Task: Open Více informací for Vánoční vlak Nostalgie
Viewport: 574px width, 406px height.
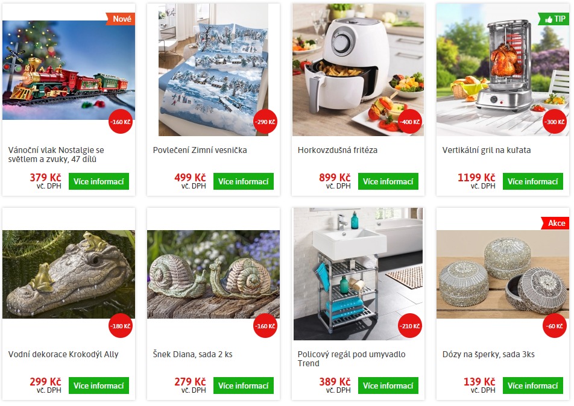Action: 99,181
